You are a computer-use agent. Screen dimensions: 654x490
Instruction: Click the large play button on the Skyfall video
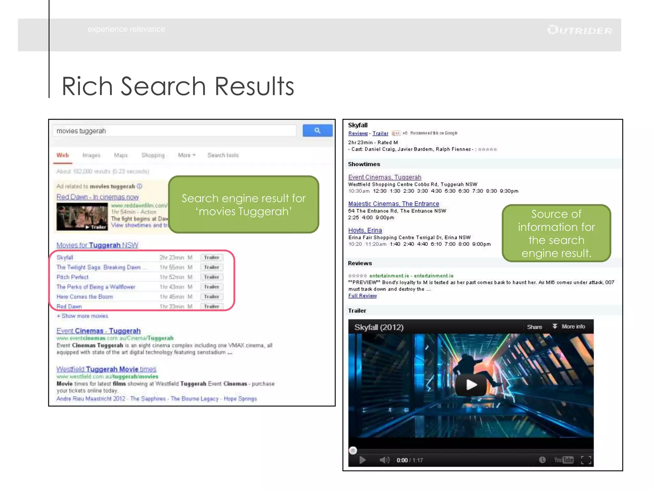pos(471,385)
